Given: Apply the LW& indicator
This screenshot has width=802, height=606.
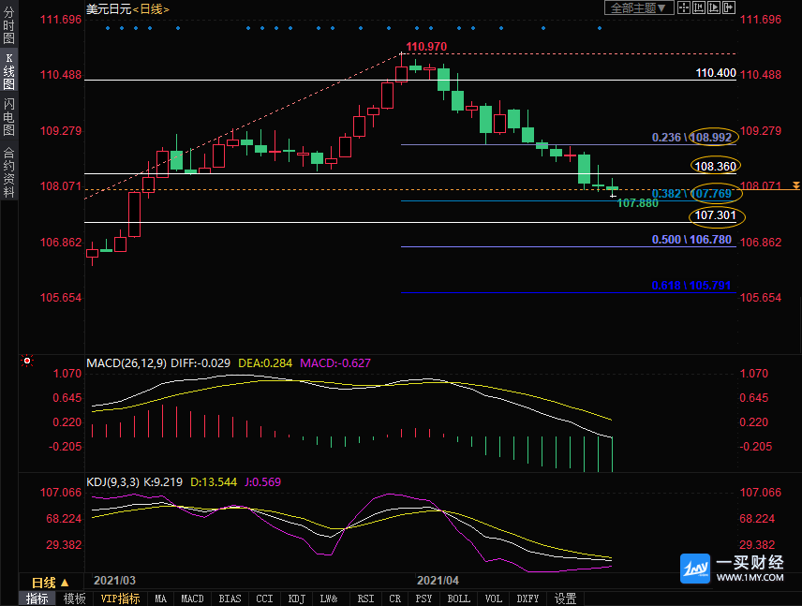Looking at the screenshot, I should (x=329, y=599).
